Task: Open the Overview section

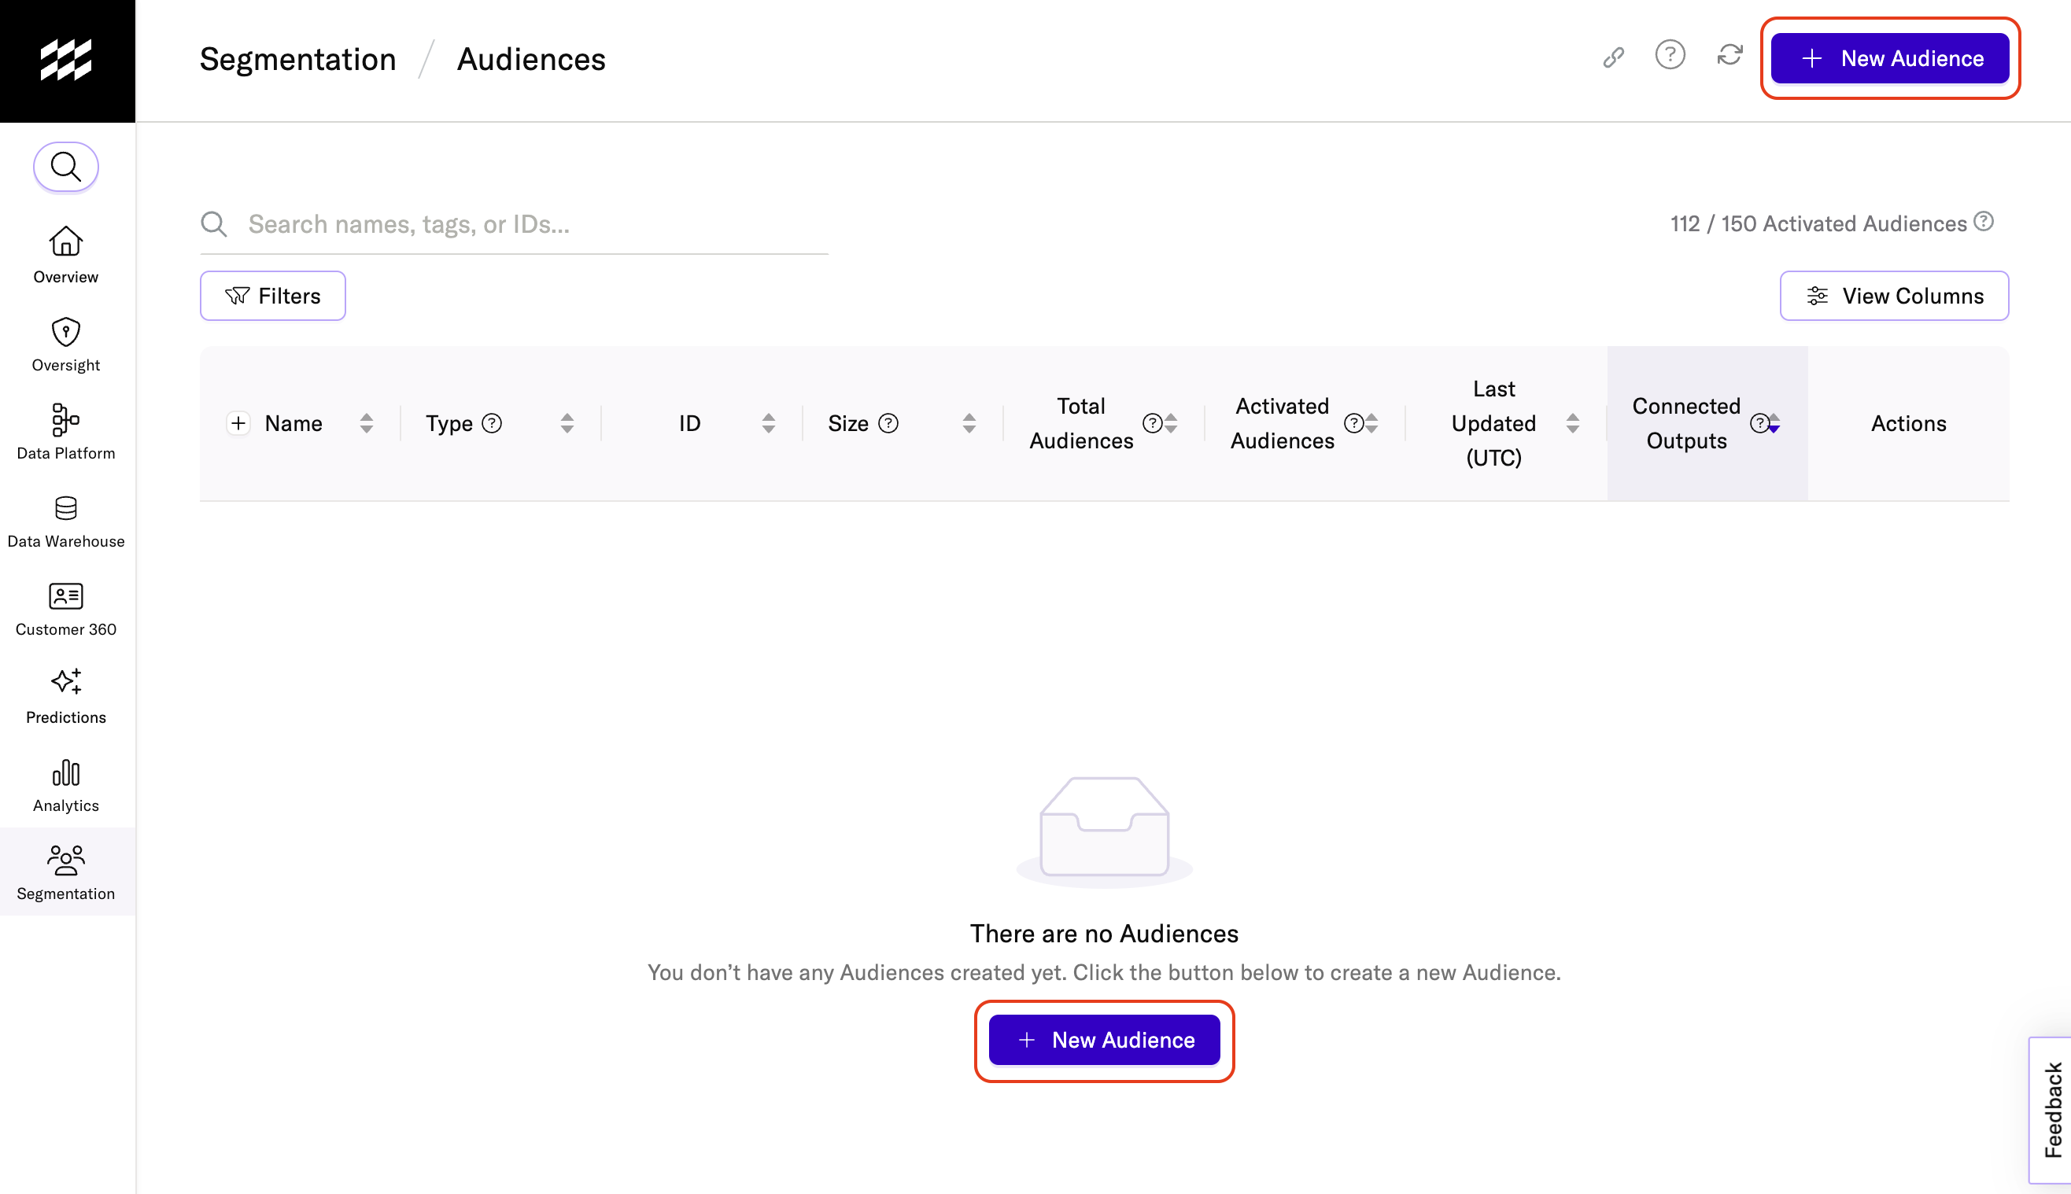Action: [65, 254]
